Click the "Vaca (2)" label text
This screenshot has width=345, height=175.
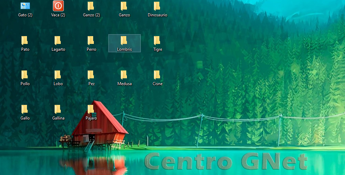[x=58, y=15]
